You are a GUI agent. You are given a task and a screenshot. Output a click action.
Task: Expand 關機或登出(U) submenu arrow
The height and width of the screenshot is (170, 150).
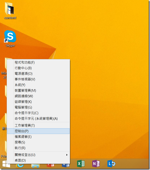(67, 155)
